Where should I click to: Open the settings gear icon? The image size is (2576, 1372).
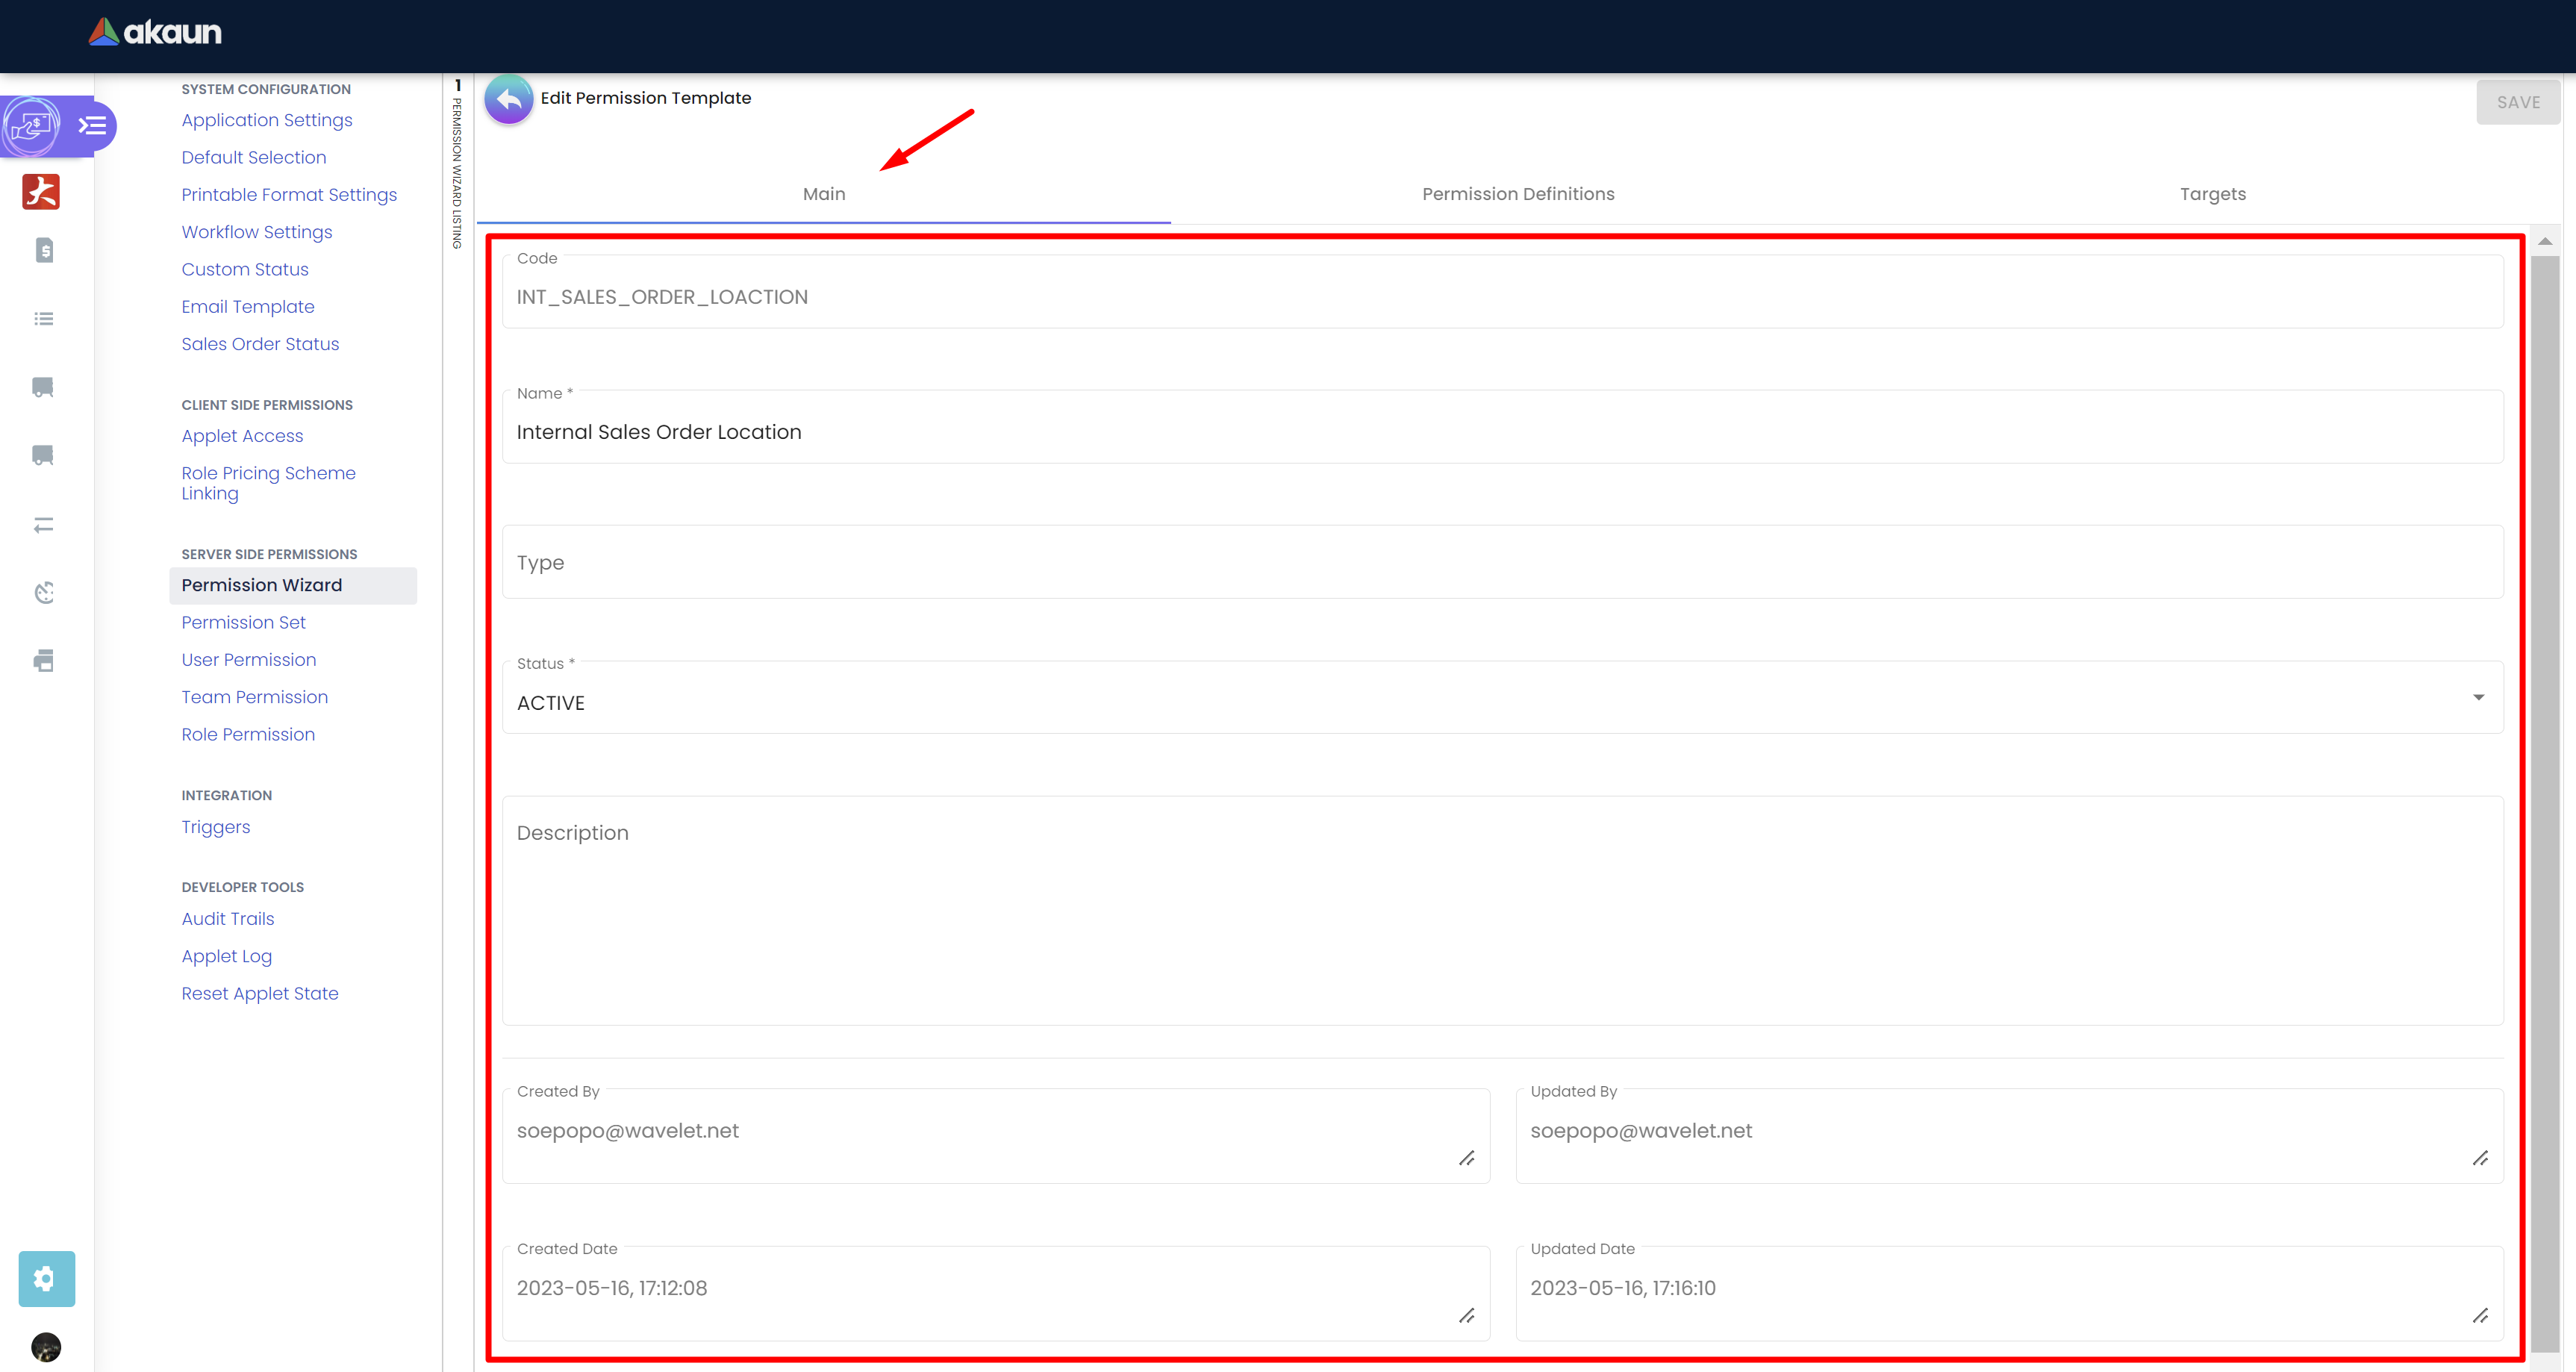46,1278
